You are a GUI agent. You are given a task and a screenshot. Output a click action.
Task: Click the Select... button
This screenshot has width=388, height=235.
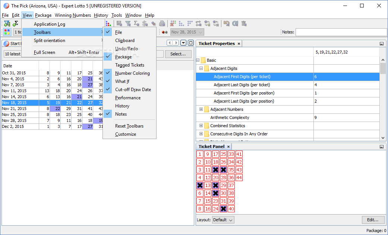[x=178, y=54]
